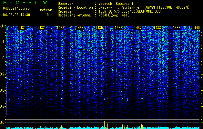
Task: Click the 1438 time marker
Action: click(157, 28)
